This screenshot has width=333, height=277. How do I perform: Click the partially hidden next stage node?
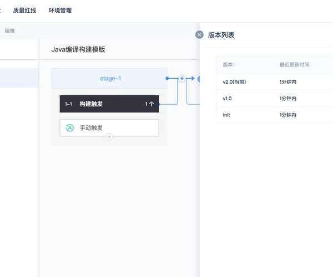(198, 79)
